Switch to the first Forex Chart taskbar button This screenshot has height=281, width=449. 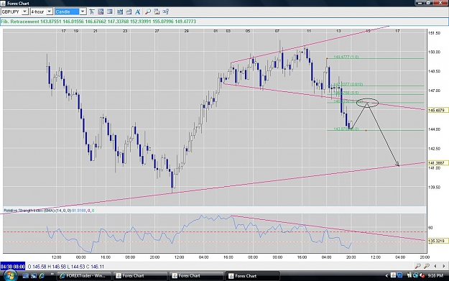coord(140,276)
